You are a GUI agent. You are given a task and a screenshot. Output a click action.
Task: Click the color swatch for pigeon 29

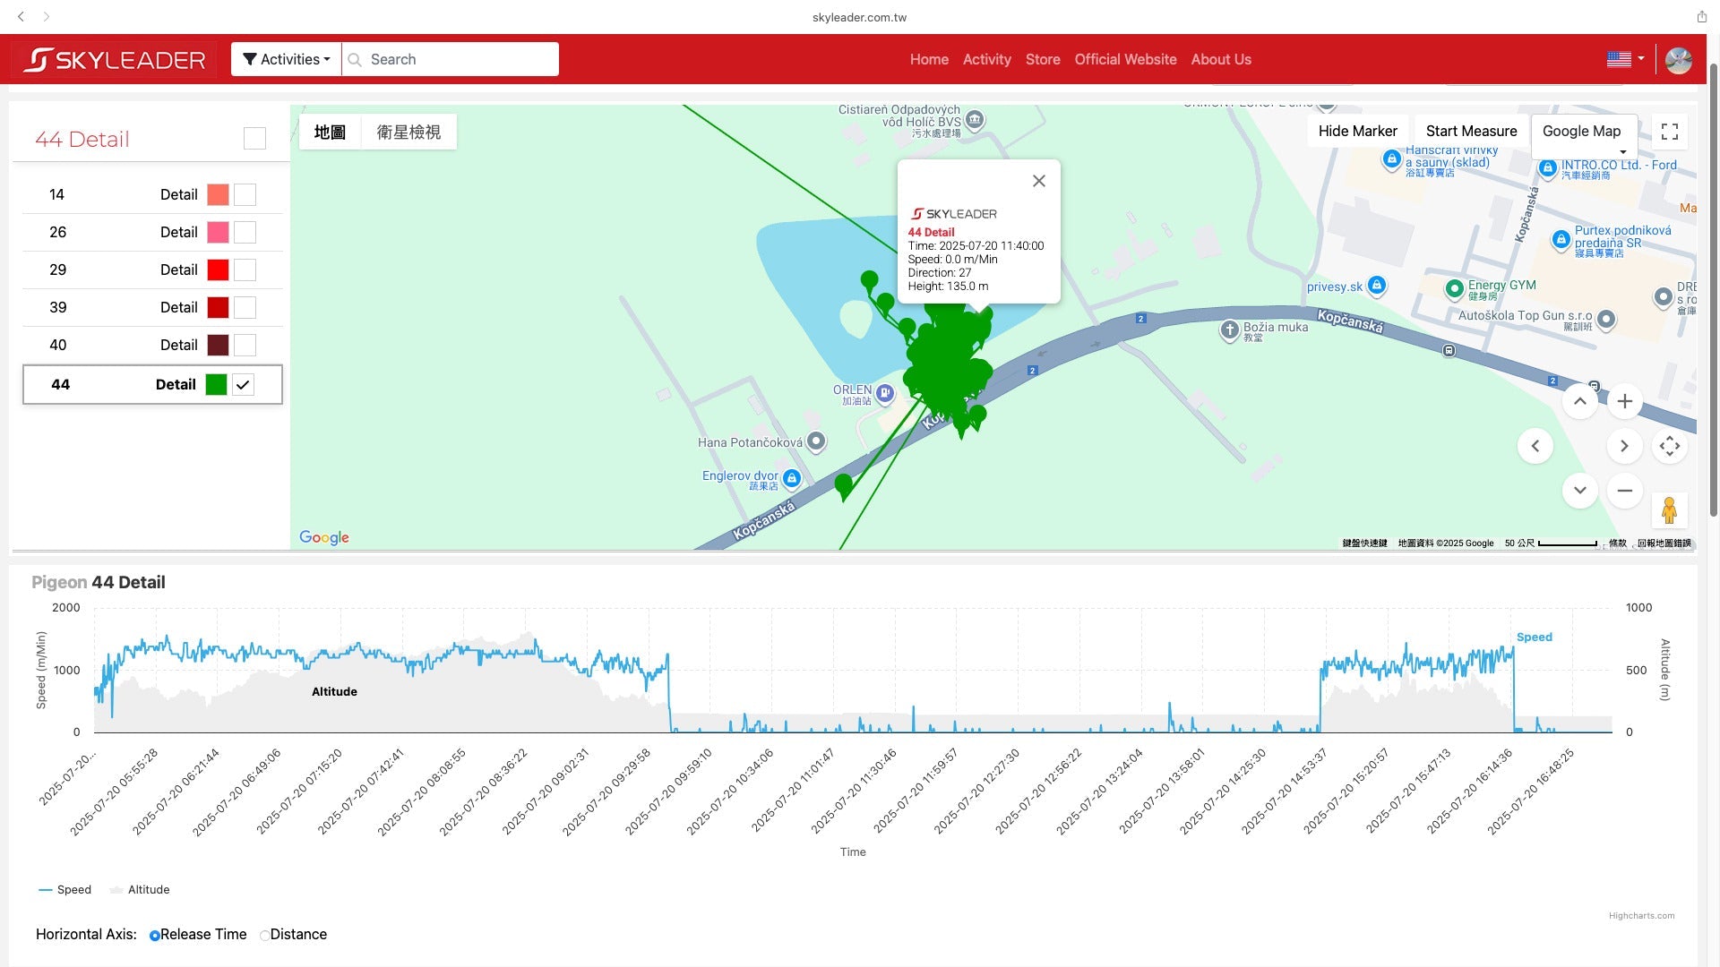coord(218,270)
